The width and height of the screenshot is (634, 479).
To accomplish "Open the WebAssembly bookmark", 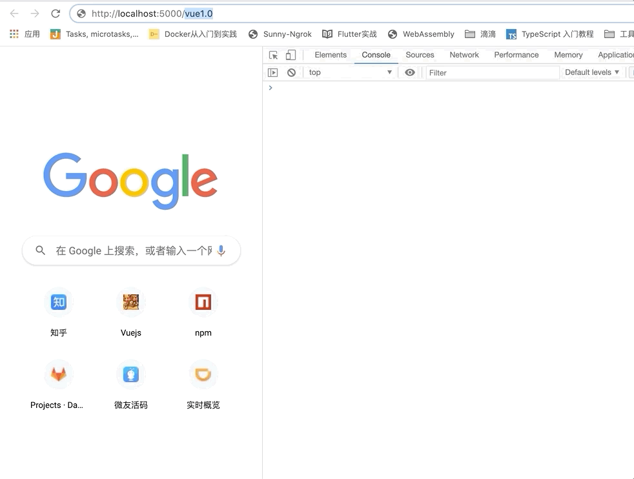I will (421, 34).
